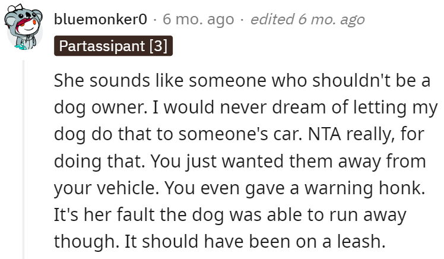This screenshot has height=259, width=444.
Task: Select the Partassipant [3] user flair badge
Action: point(113,46)
